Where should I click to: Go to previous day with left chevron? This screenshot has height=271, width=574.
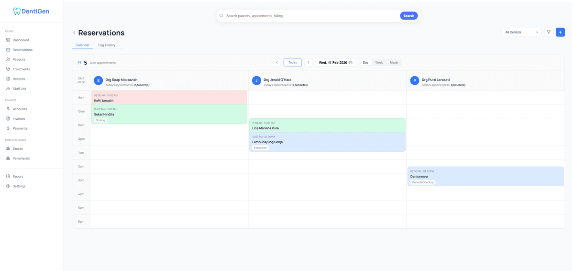pyautogui.click(x=276, y=62)
